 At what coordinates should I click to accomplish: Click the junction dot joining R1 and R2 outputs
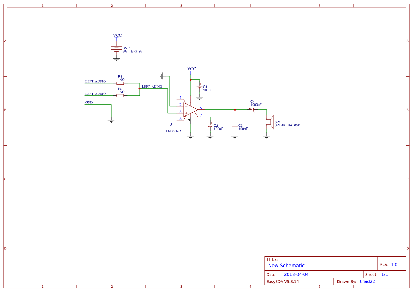pyautogui.click(x=139, y=88)
